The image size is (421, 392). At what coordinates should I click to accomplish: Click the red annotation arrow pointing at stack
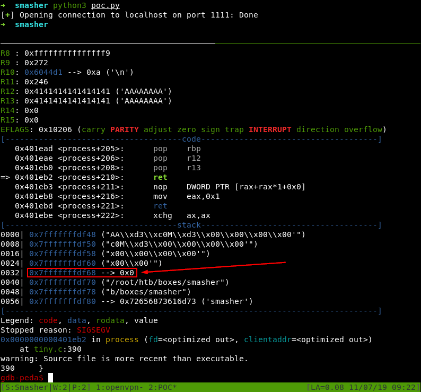point(212,267)
